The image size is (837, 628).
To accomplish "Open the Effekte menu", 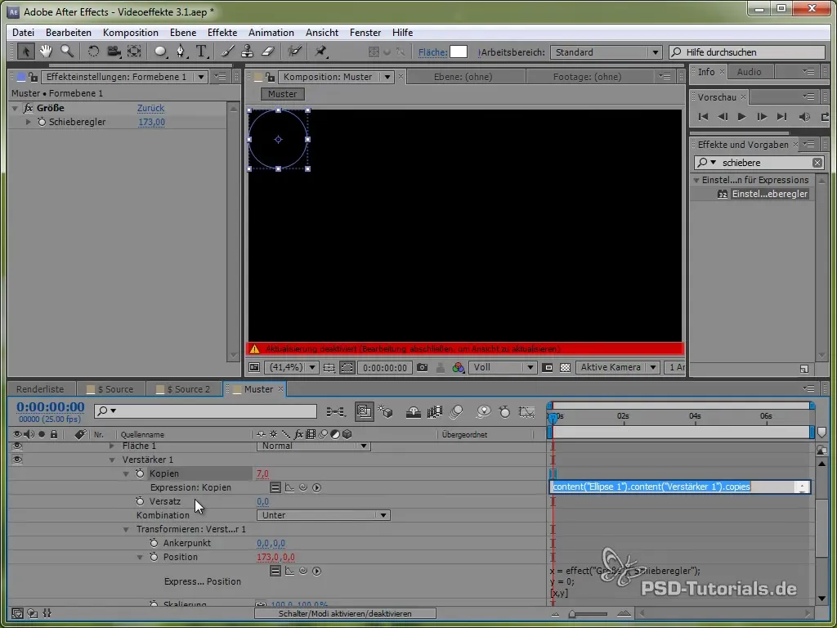I will 222,33.
